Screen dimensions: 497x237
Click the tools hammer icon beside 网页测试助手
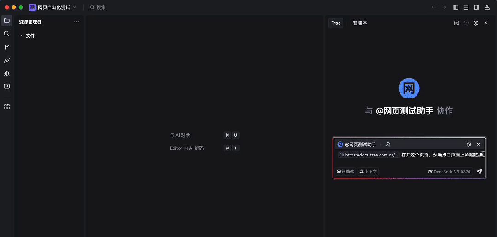pos(388,145)
